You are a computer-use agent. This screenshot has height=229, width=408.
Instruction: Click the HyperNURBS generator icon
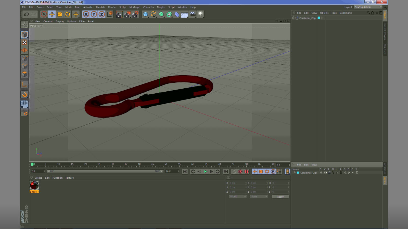click(x=161, y=14)
